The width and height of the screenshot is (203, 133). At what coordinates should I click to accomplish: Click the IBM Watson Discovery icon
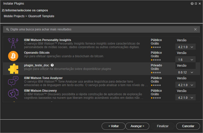(13, 94)
